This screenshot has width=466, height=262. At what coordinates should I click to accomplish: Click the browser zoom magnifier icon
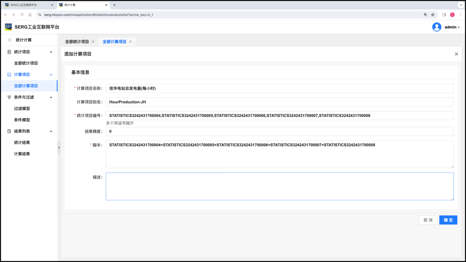click(x=426, y=15)
